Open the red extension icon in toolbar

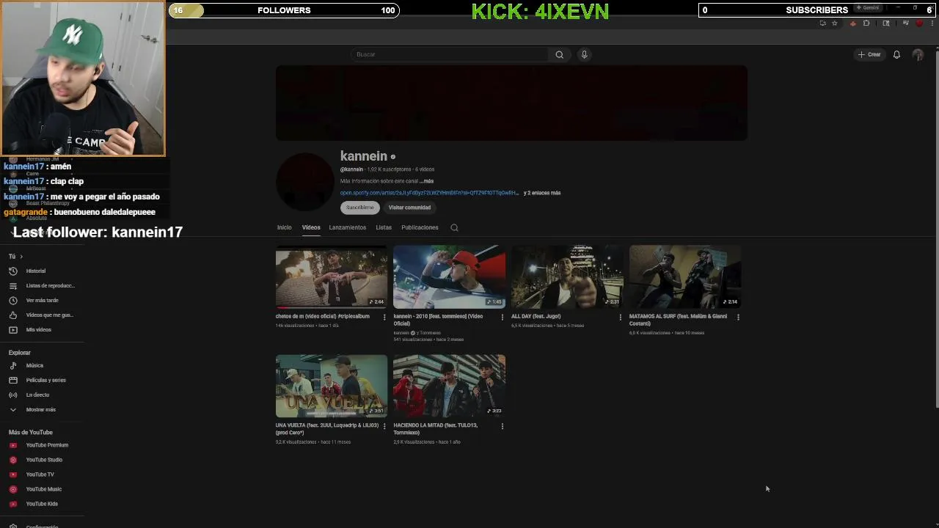pyautogui.click(x=852, y=23)
